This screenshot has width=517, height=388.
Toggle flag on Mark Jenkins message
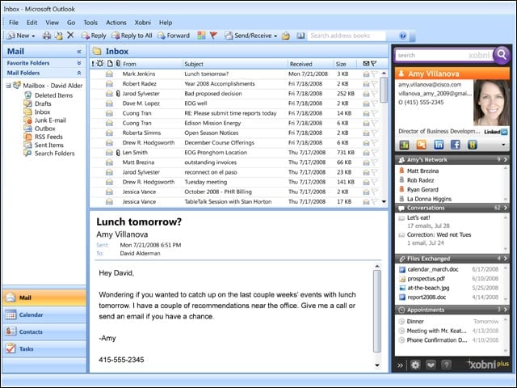(x=374, y=74)
